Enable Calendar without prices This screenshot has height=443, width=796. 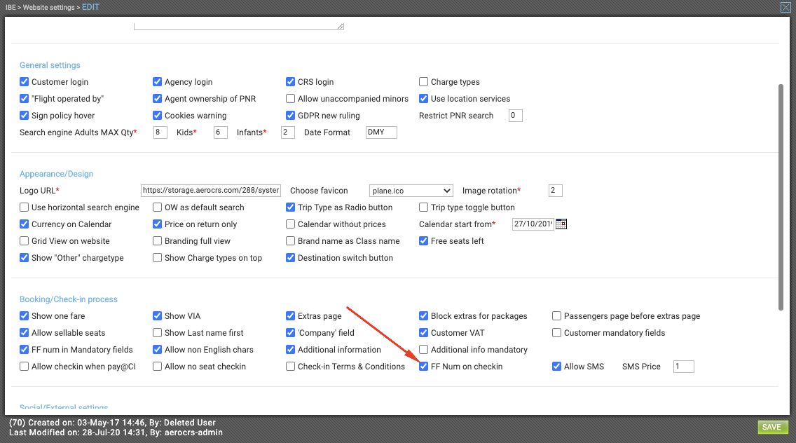tap(290, 224)
